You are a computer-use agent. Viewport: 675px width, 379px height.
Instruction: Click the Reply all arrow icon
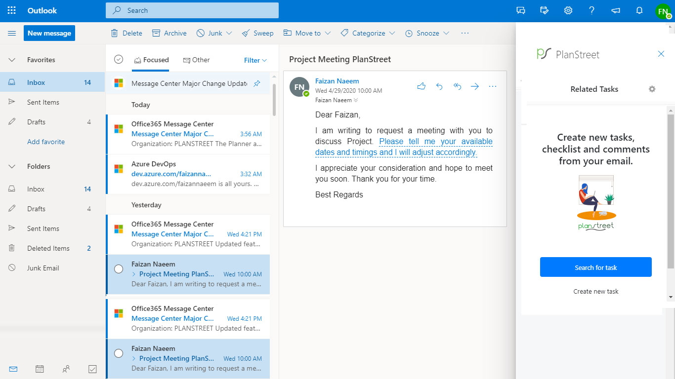457,86
